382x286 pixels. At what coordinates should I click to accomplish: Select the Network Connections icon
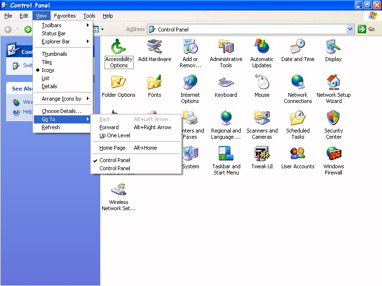297,82
